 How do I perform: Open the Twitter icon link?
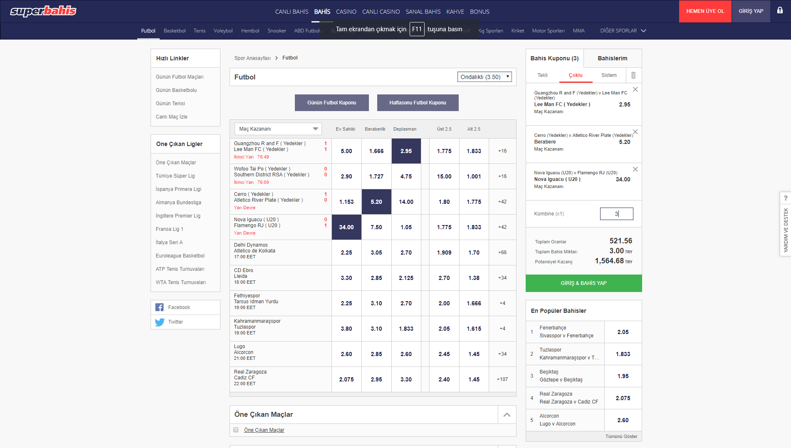coord(160,322)
